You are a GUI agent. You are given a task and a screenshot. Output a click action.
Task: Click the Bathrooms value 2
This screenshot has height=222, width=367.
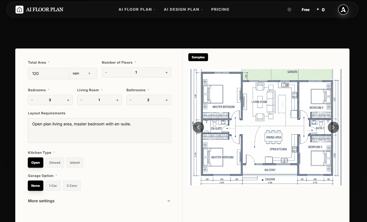coord(148,100)
